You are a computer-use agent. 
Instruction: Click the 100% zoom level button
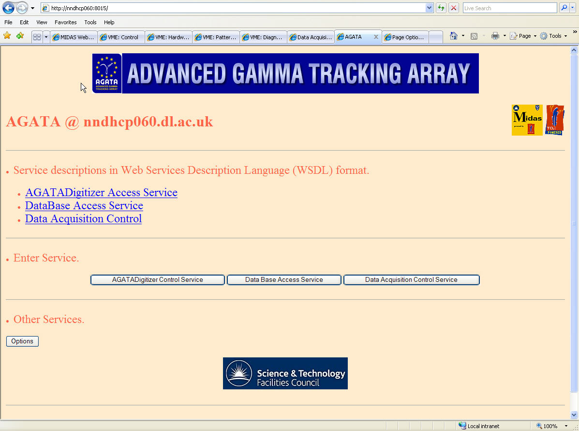(547, 426)
